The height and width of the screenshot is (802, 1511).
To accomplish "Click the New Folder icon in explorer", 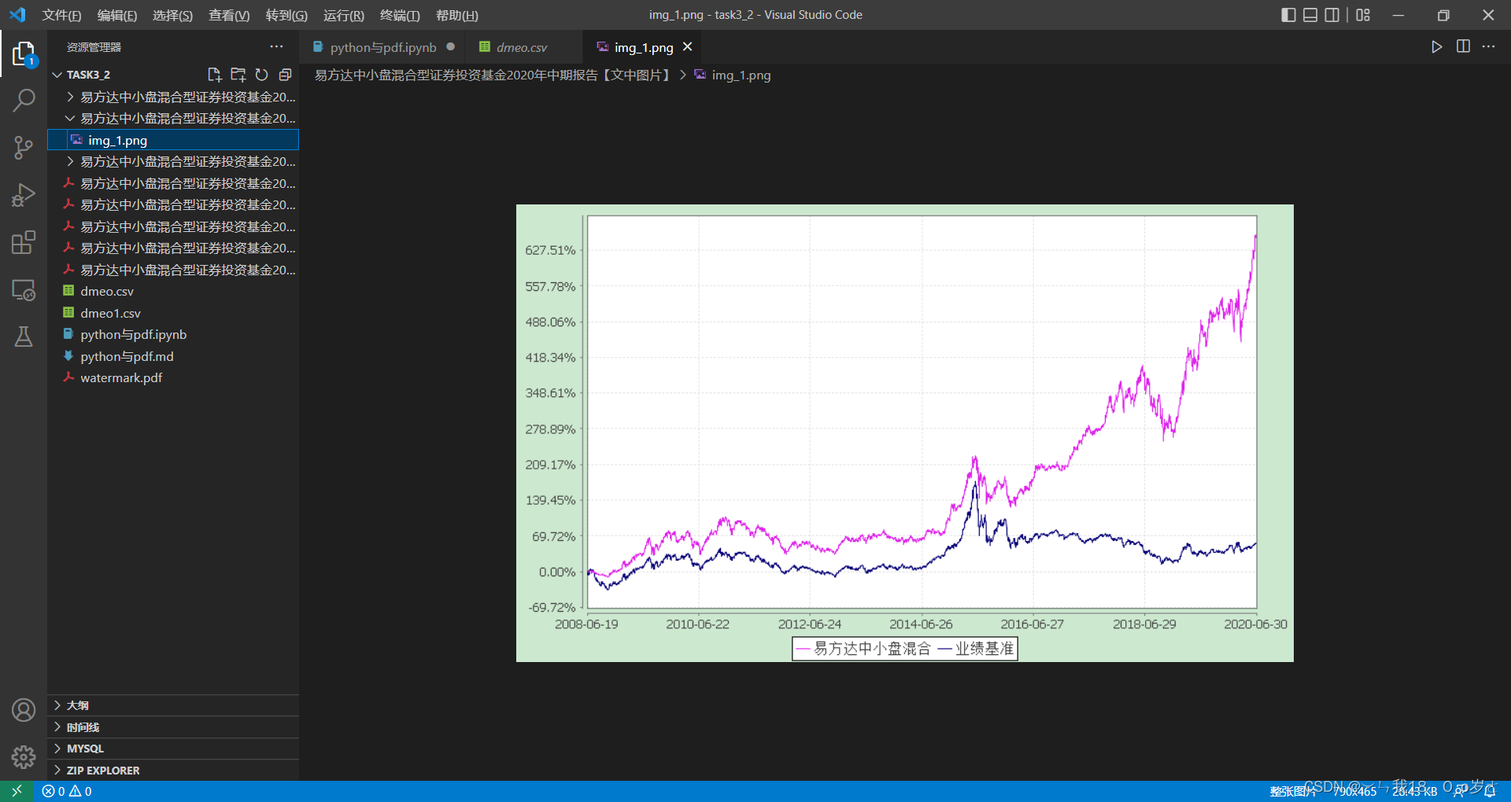I will point(238,75).
